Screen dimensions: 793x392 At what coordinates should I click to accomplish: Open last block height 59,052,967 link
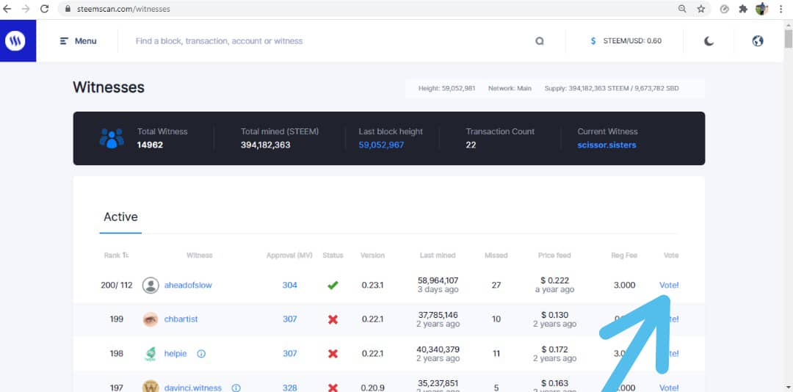click(x=381, y=145)
